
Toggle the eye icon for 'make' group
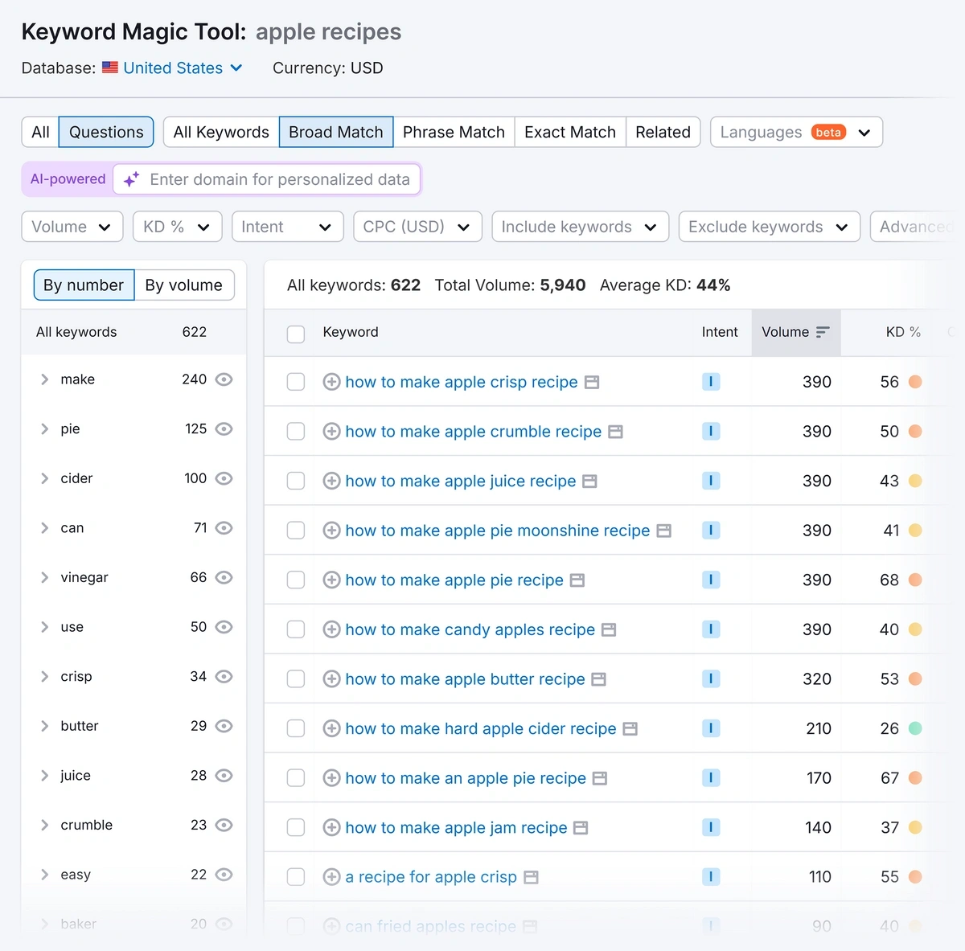click(x=224, y=379)
